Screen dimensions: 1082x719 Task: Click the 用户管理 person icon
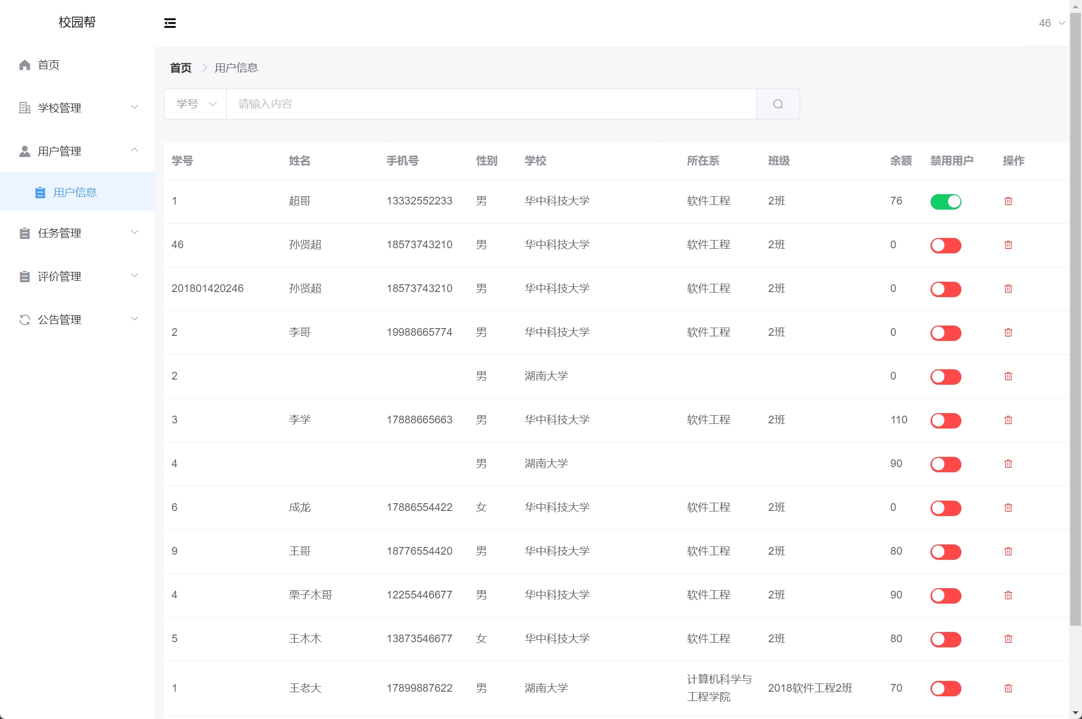[25, 151]
